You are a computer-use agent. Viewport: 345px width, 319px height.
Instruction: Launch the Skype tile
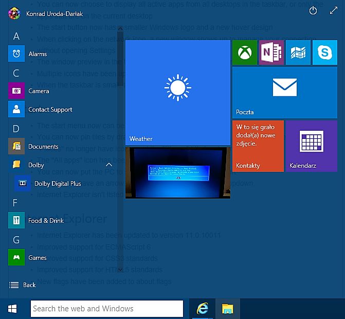[325, 52]
